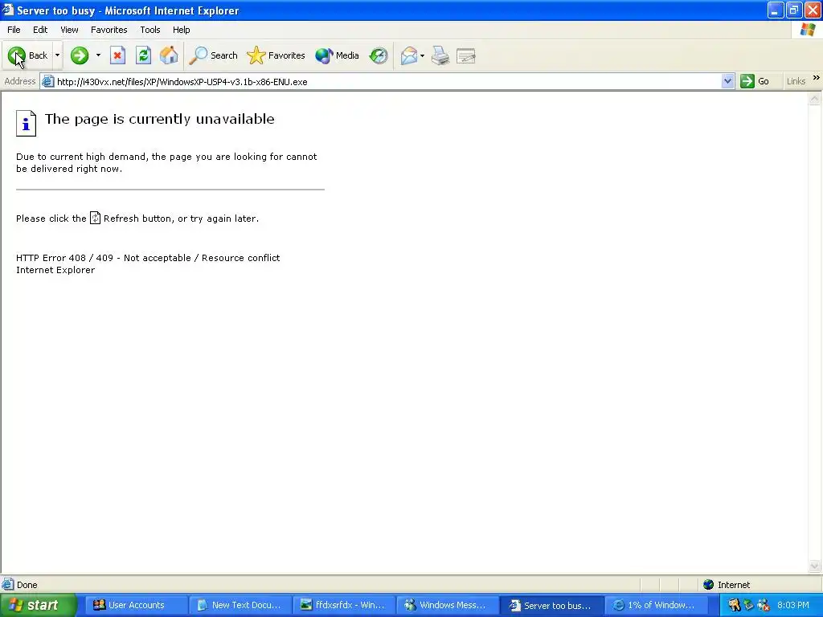Click the "Done" status bar text
Image resolution: width=823 pixels, height=617 pixels.
tap(27, 585)
